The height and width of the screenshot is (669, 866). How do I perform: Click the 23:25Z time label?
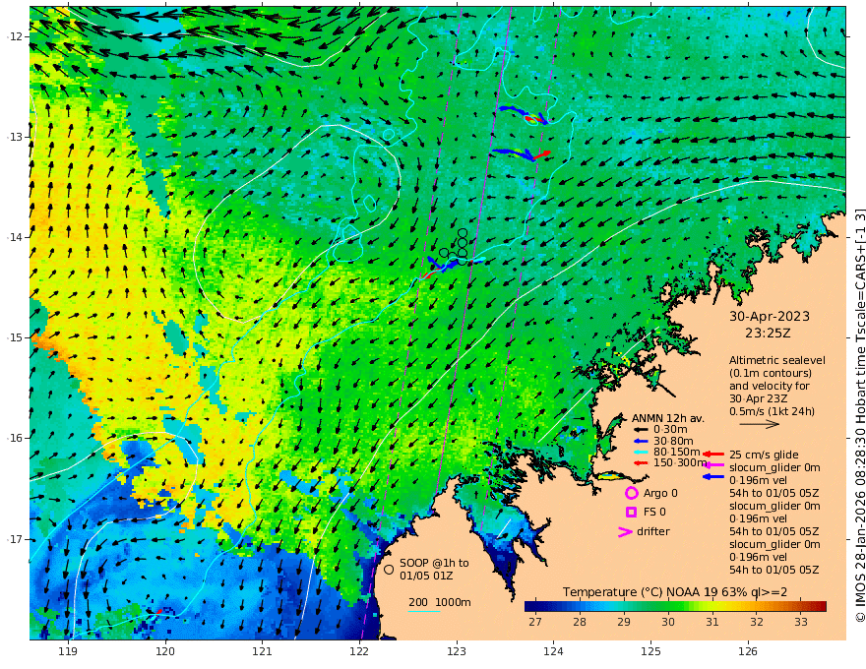pyautogui.click(x=769, y=334)
